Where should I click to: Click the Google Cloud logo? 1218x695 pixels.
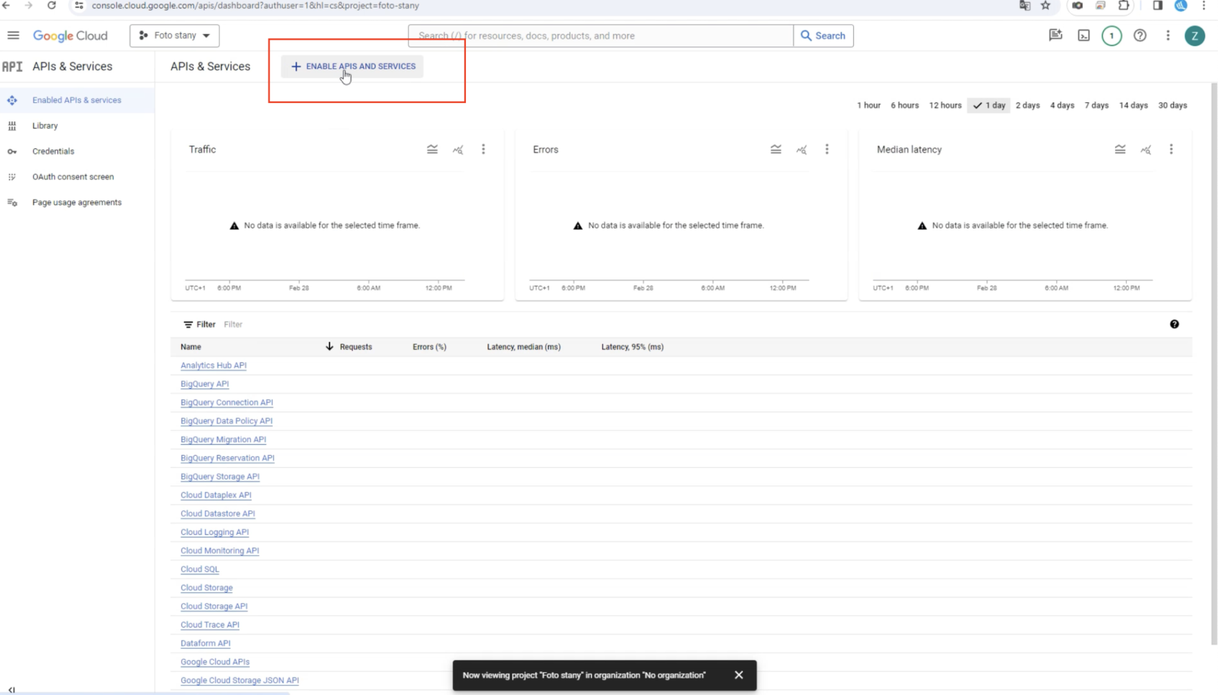click(x=70, y=36)
